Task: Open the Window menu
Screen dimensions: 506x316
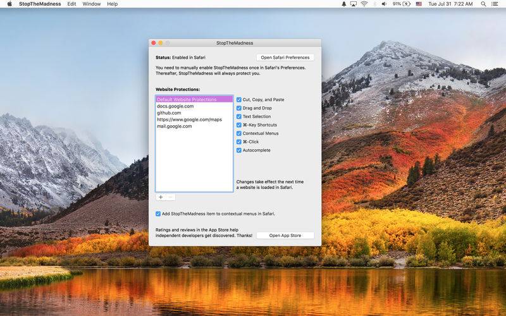Action: coord(91,4)
